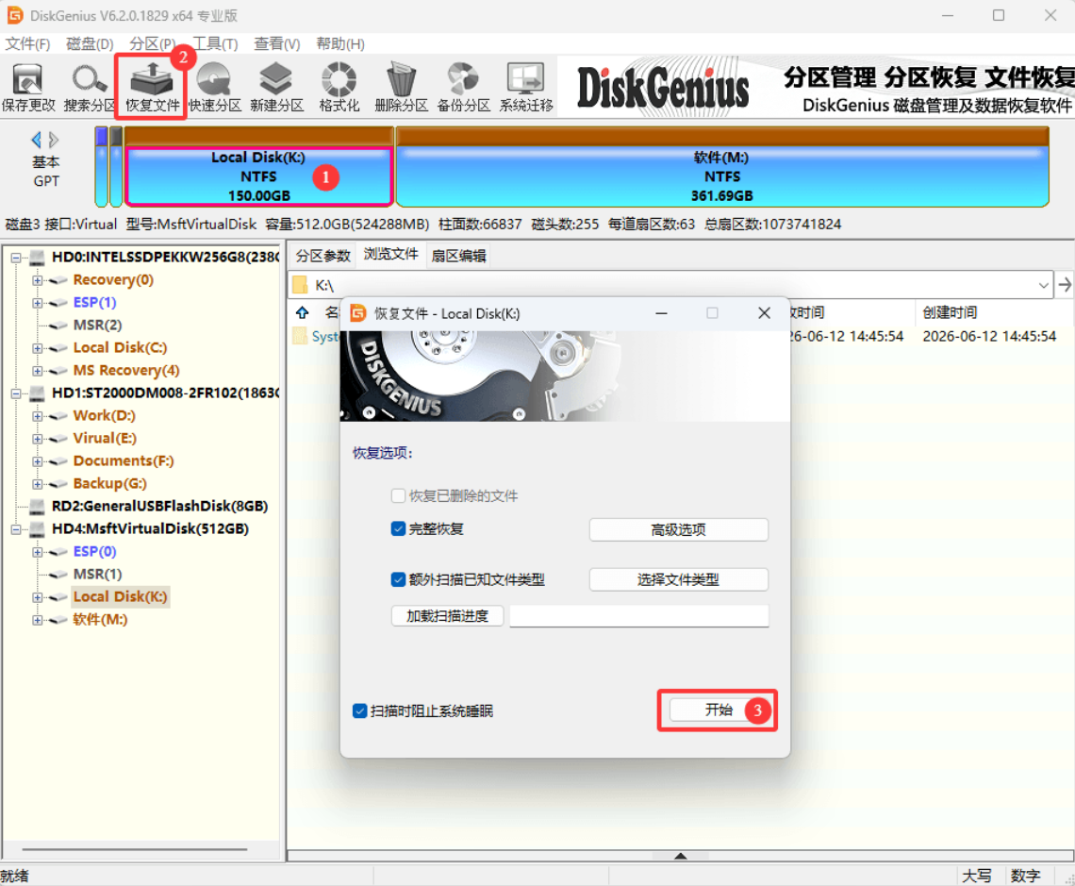Expand the 软件(M:) tree node
1075x886 pixels.
pos(38,620)
